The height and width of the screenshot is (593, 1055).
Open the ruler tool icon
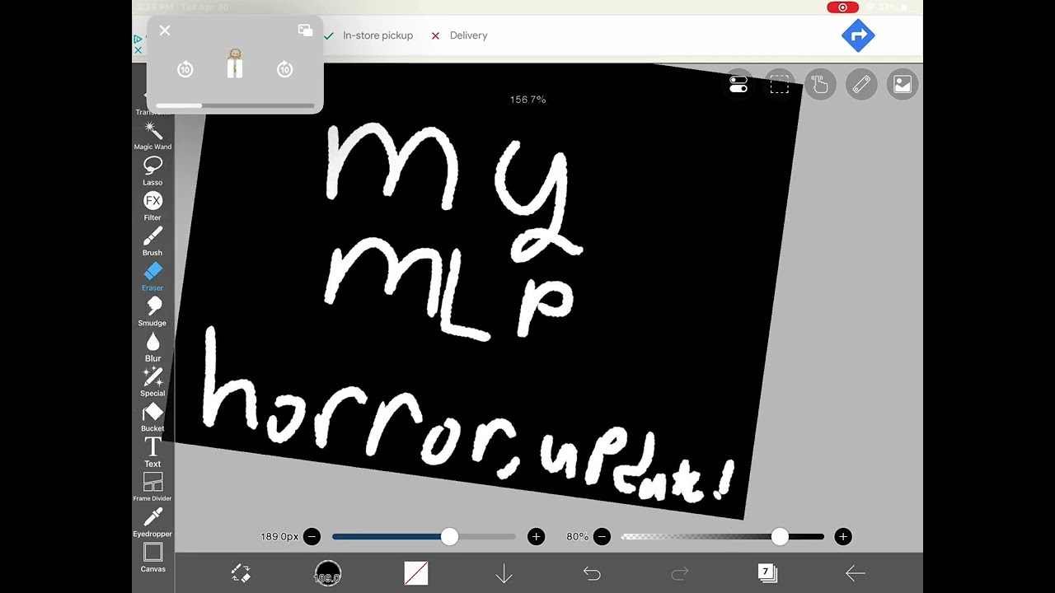tap(861, 84)
